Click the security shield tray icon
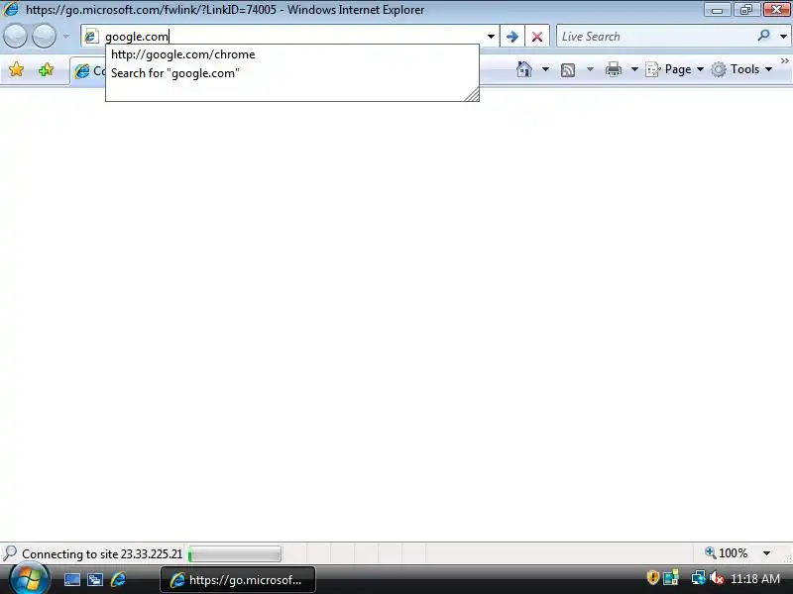Screen dimensions: 793x594 click(653, 577)
